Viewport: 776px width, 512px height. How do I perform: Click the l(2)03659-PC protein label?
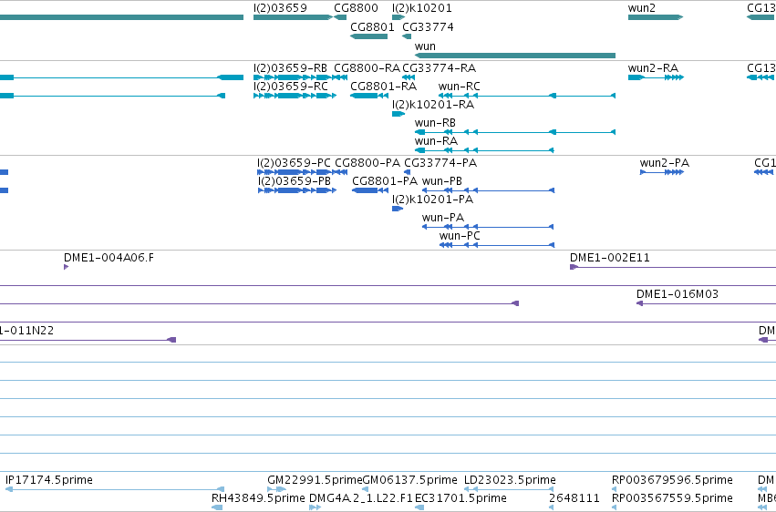tap(294, 162)
